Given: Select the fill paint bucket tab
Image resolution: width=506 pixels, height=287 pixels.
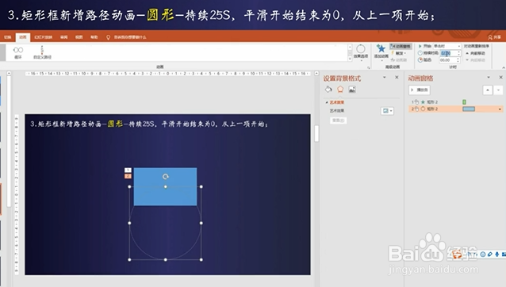Looking at the screenshot, I should tap(328, 90).
